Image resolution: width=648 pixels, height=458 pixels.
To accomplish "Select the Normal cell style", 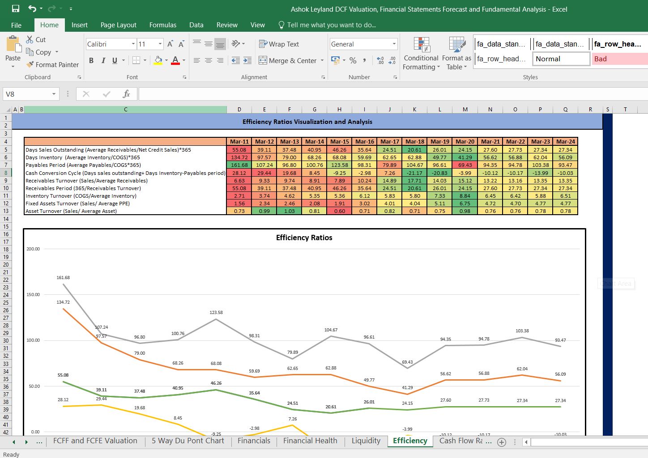I will (561, 59).
